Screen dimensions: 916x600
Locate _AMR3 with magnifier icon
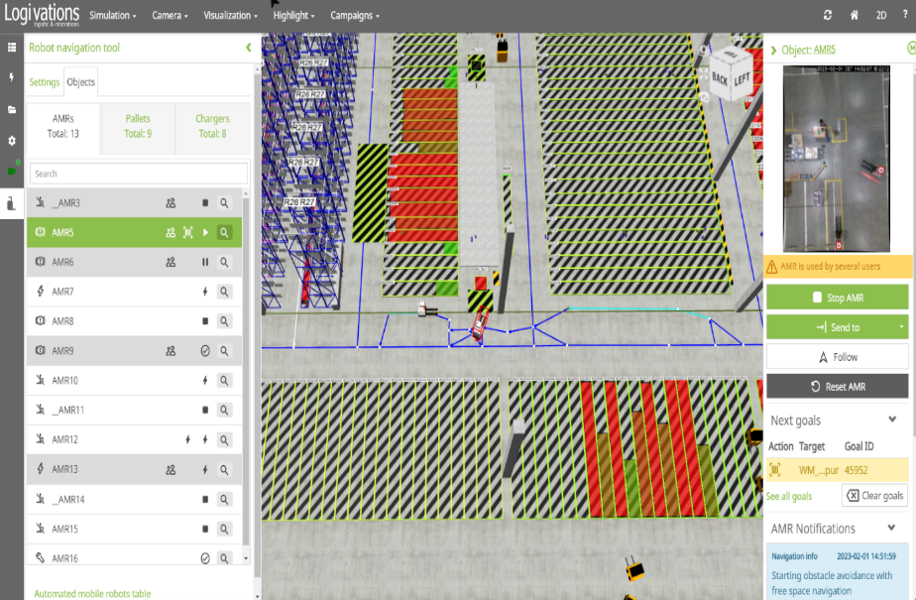(x=224, y=202)
